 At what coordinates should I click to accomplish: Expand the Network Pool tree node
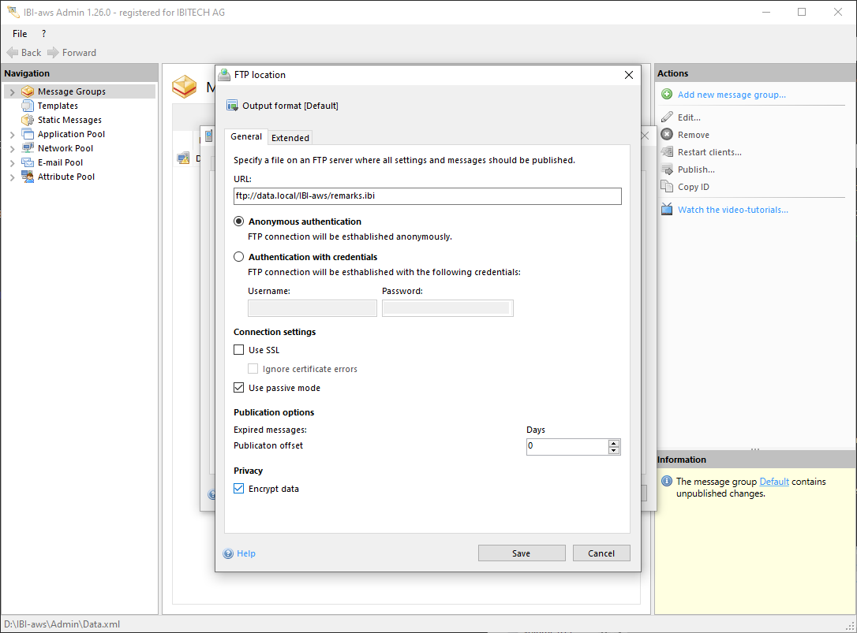pyautogui.click(x=12, y=149)
